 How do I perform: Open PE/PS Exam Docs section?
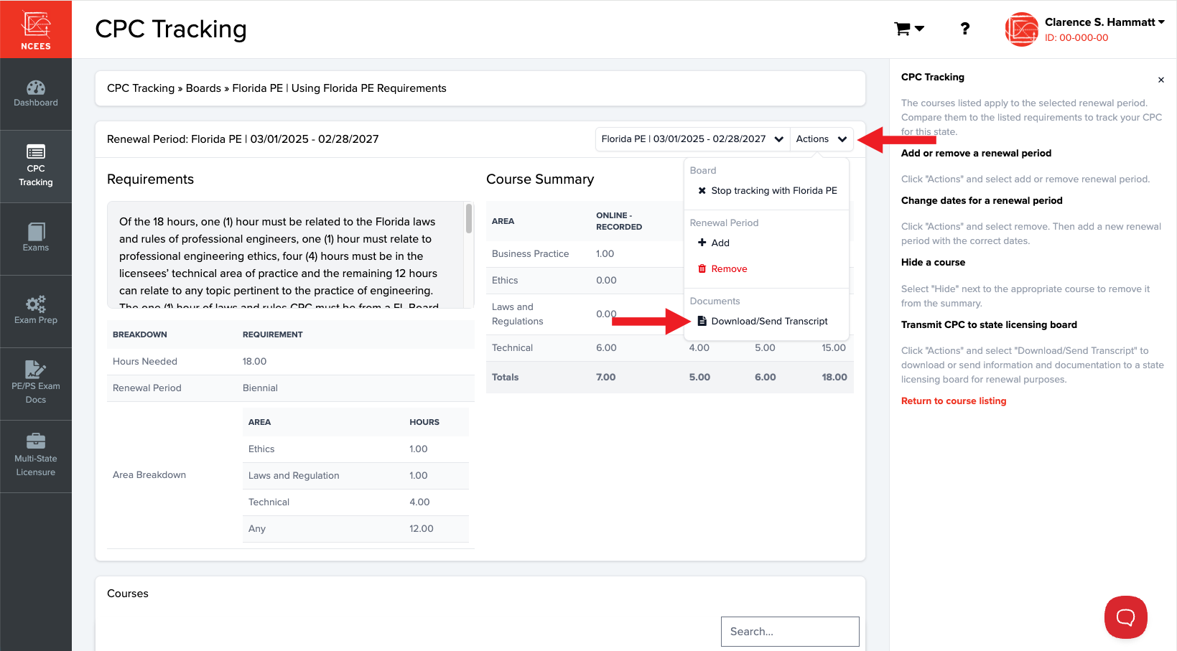pyautogui.click(x=36, y=384)
